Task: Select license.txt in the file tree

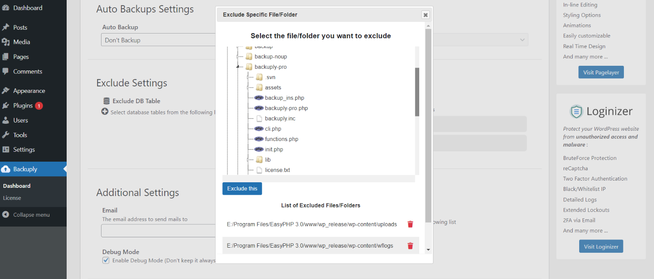Action: [277, 170]
